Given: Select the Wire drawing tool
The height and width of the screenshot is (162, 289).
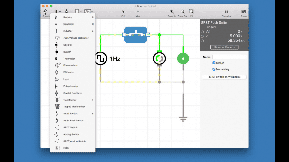Looking at the screenshot, I should coord(138,11).
